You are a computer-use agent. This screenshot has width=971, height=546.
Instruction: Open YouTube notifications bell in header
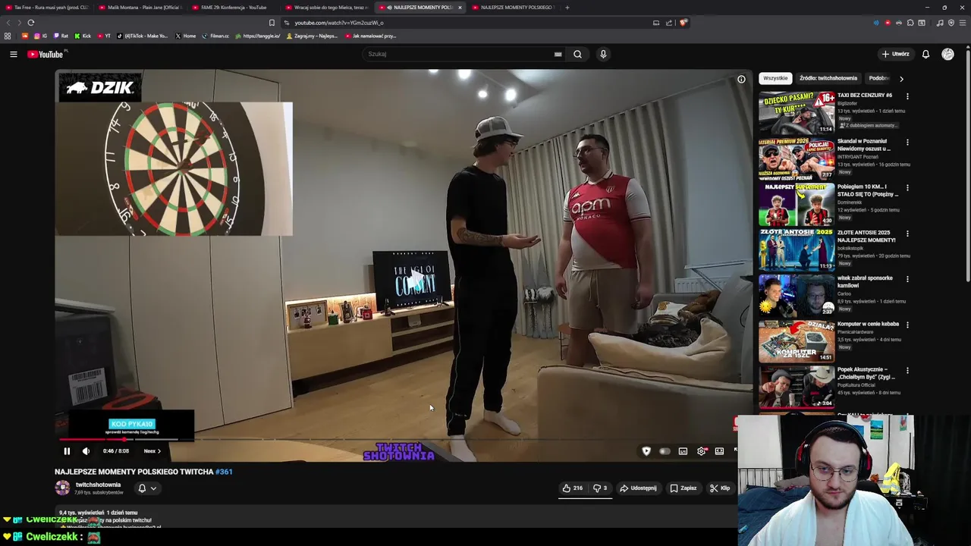click(925, 54)
